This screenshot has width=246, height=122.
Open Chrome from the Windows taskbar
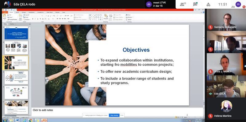click(31, 120)
